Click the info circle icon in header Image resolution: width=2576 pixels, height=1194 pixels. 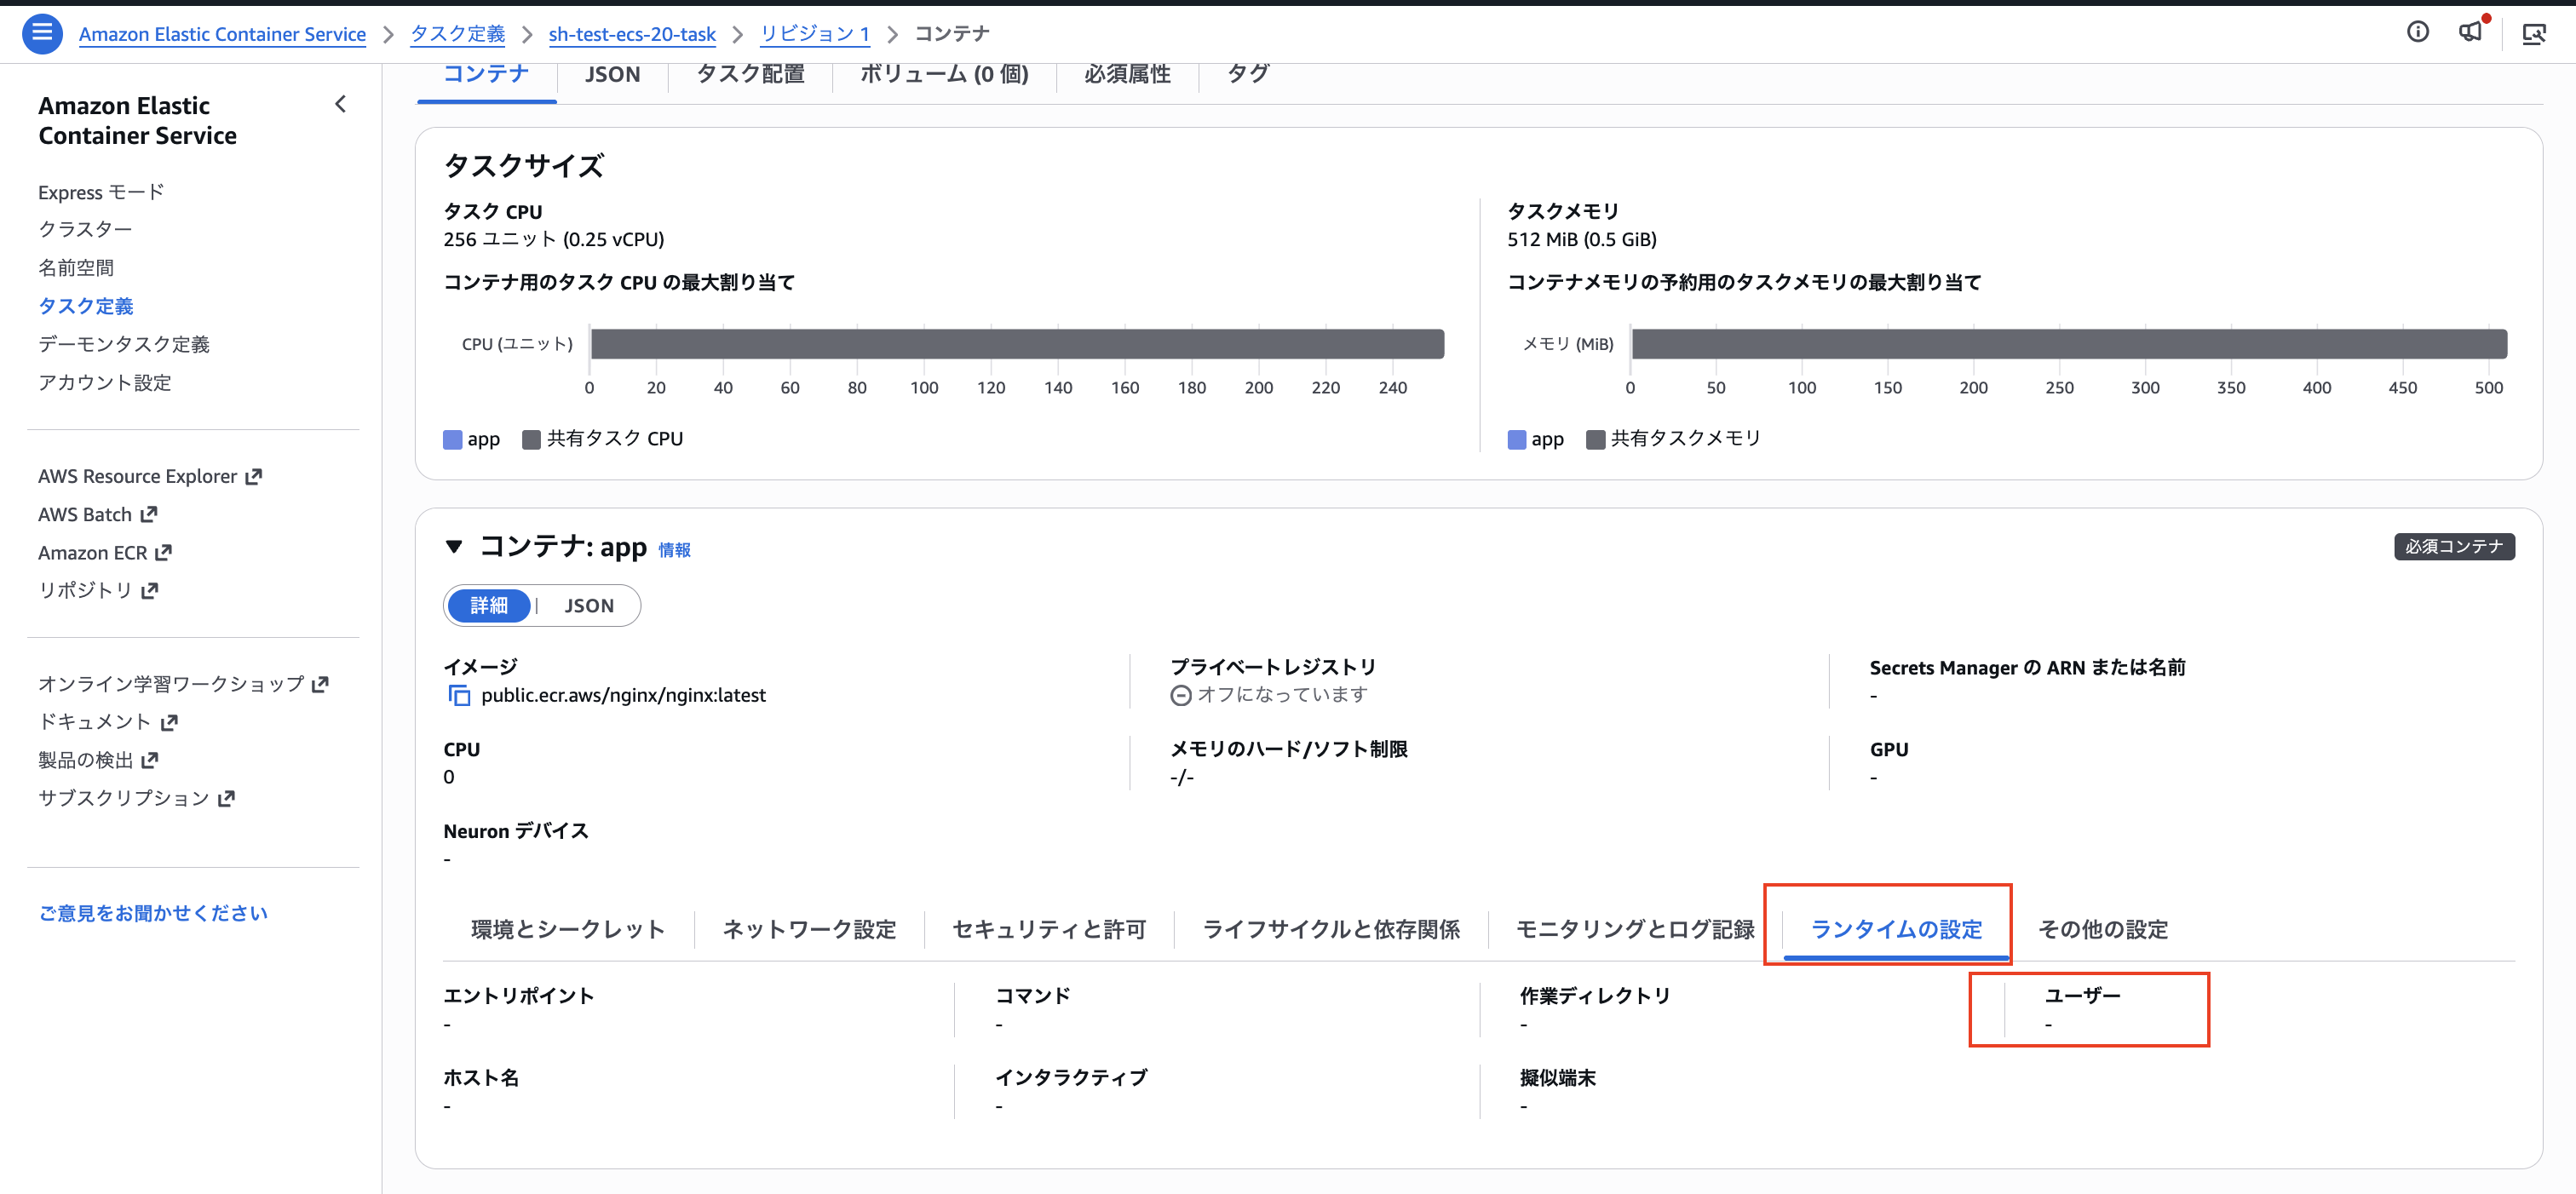pos(2417,33)
